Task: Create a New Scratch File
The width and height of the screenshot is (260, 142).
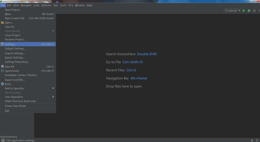Action: [28, 18]
